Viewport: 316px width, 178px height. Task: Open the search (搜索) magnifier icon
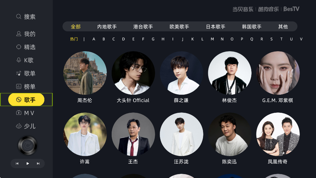18,16
